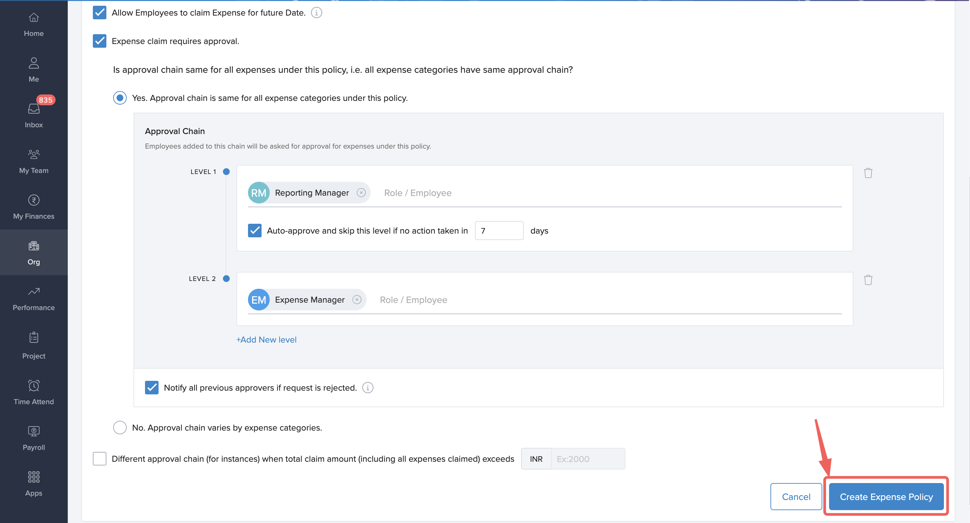Delete Level 2 approval trash icon
The width and height of the screenshot is (970, 523).
coord(868,280)
